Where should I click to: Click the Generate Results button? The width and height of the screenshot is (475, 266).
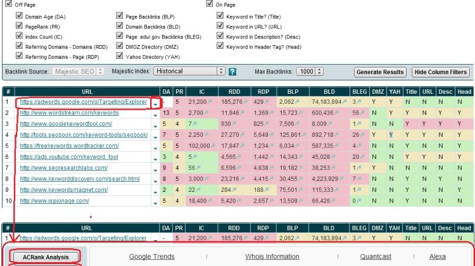coord(380,72)
